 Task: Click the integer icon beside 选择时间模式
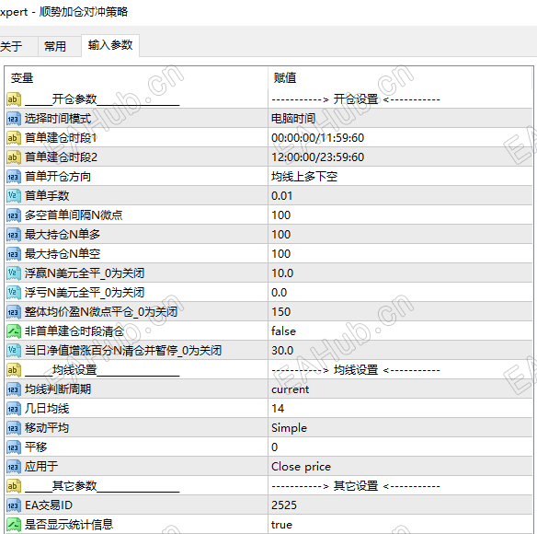click(14, 119)
